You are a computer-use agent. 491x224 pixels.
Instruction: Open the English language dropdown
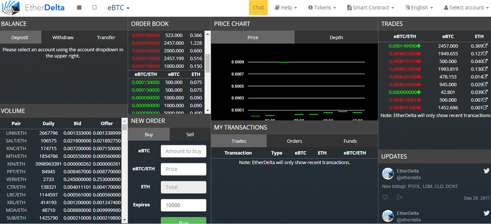click(419, 8)
